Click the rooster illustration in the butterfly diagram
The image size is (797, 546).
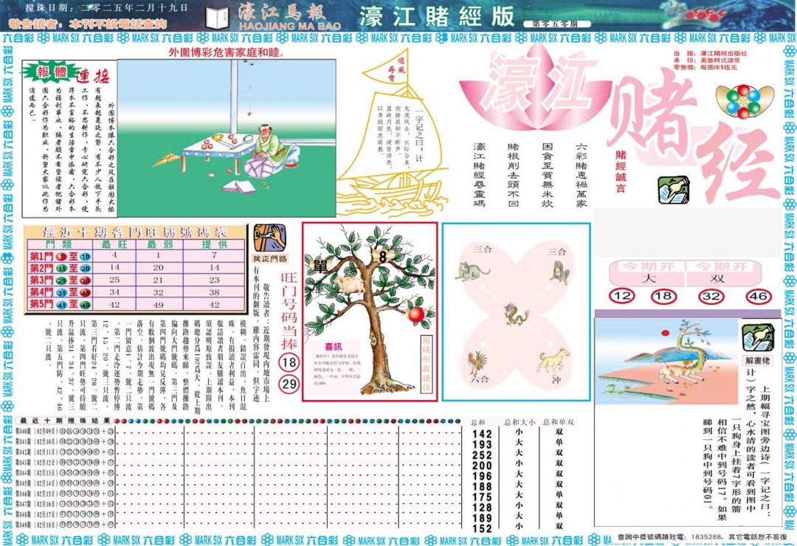[476, 361]
